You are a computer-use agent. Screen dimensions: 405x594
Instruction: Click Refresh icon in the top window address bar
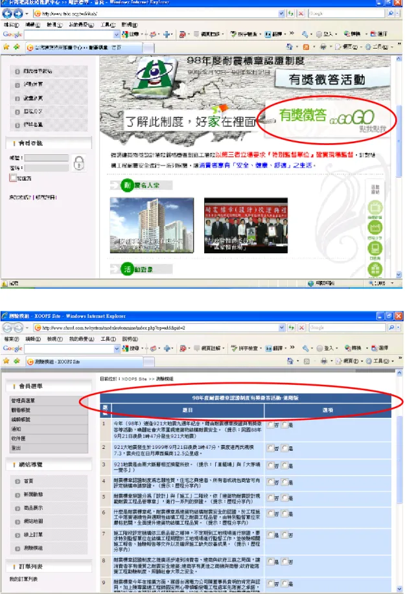point(290,14)
